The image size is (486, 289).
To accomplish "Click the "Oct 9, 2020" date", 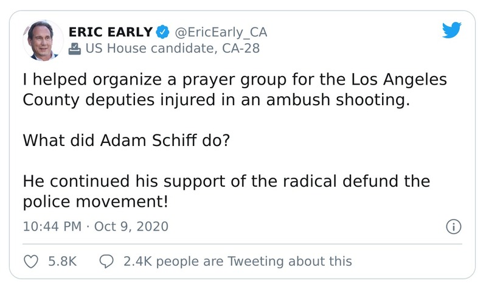I will pyautogui.click(x=130, y=226).
